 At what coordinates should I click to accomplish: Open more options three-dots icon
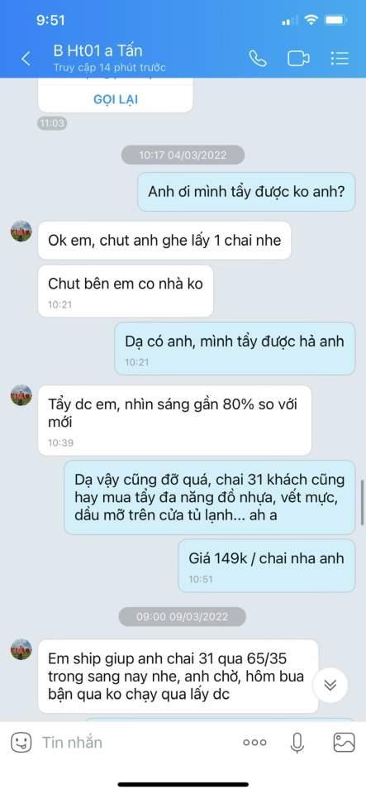point(254,743)
